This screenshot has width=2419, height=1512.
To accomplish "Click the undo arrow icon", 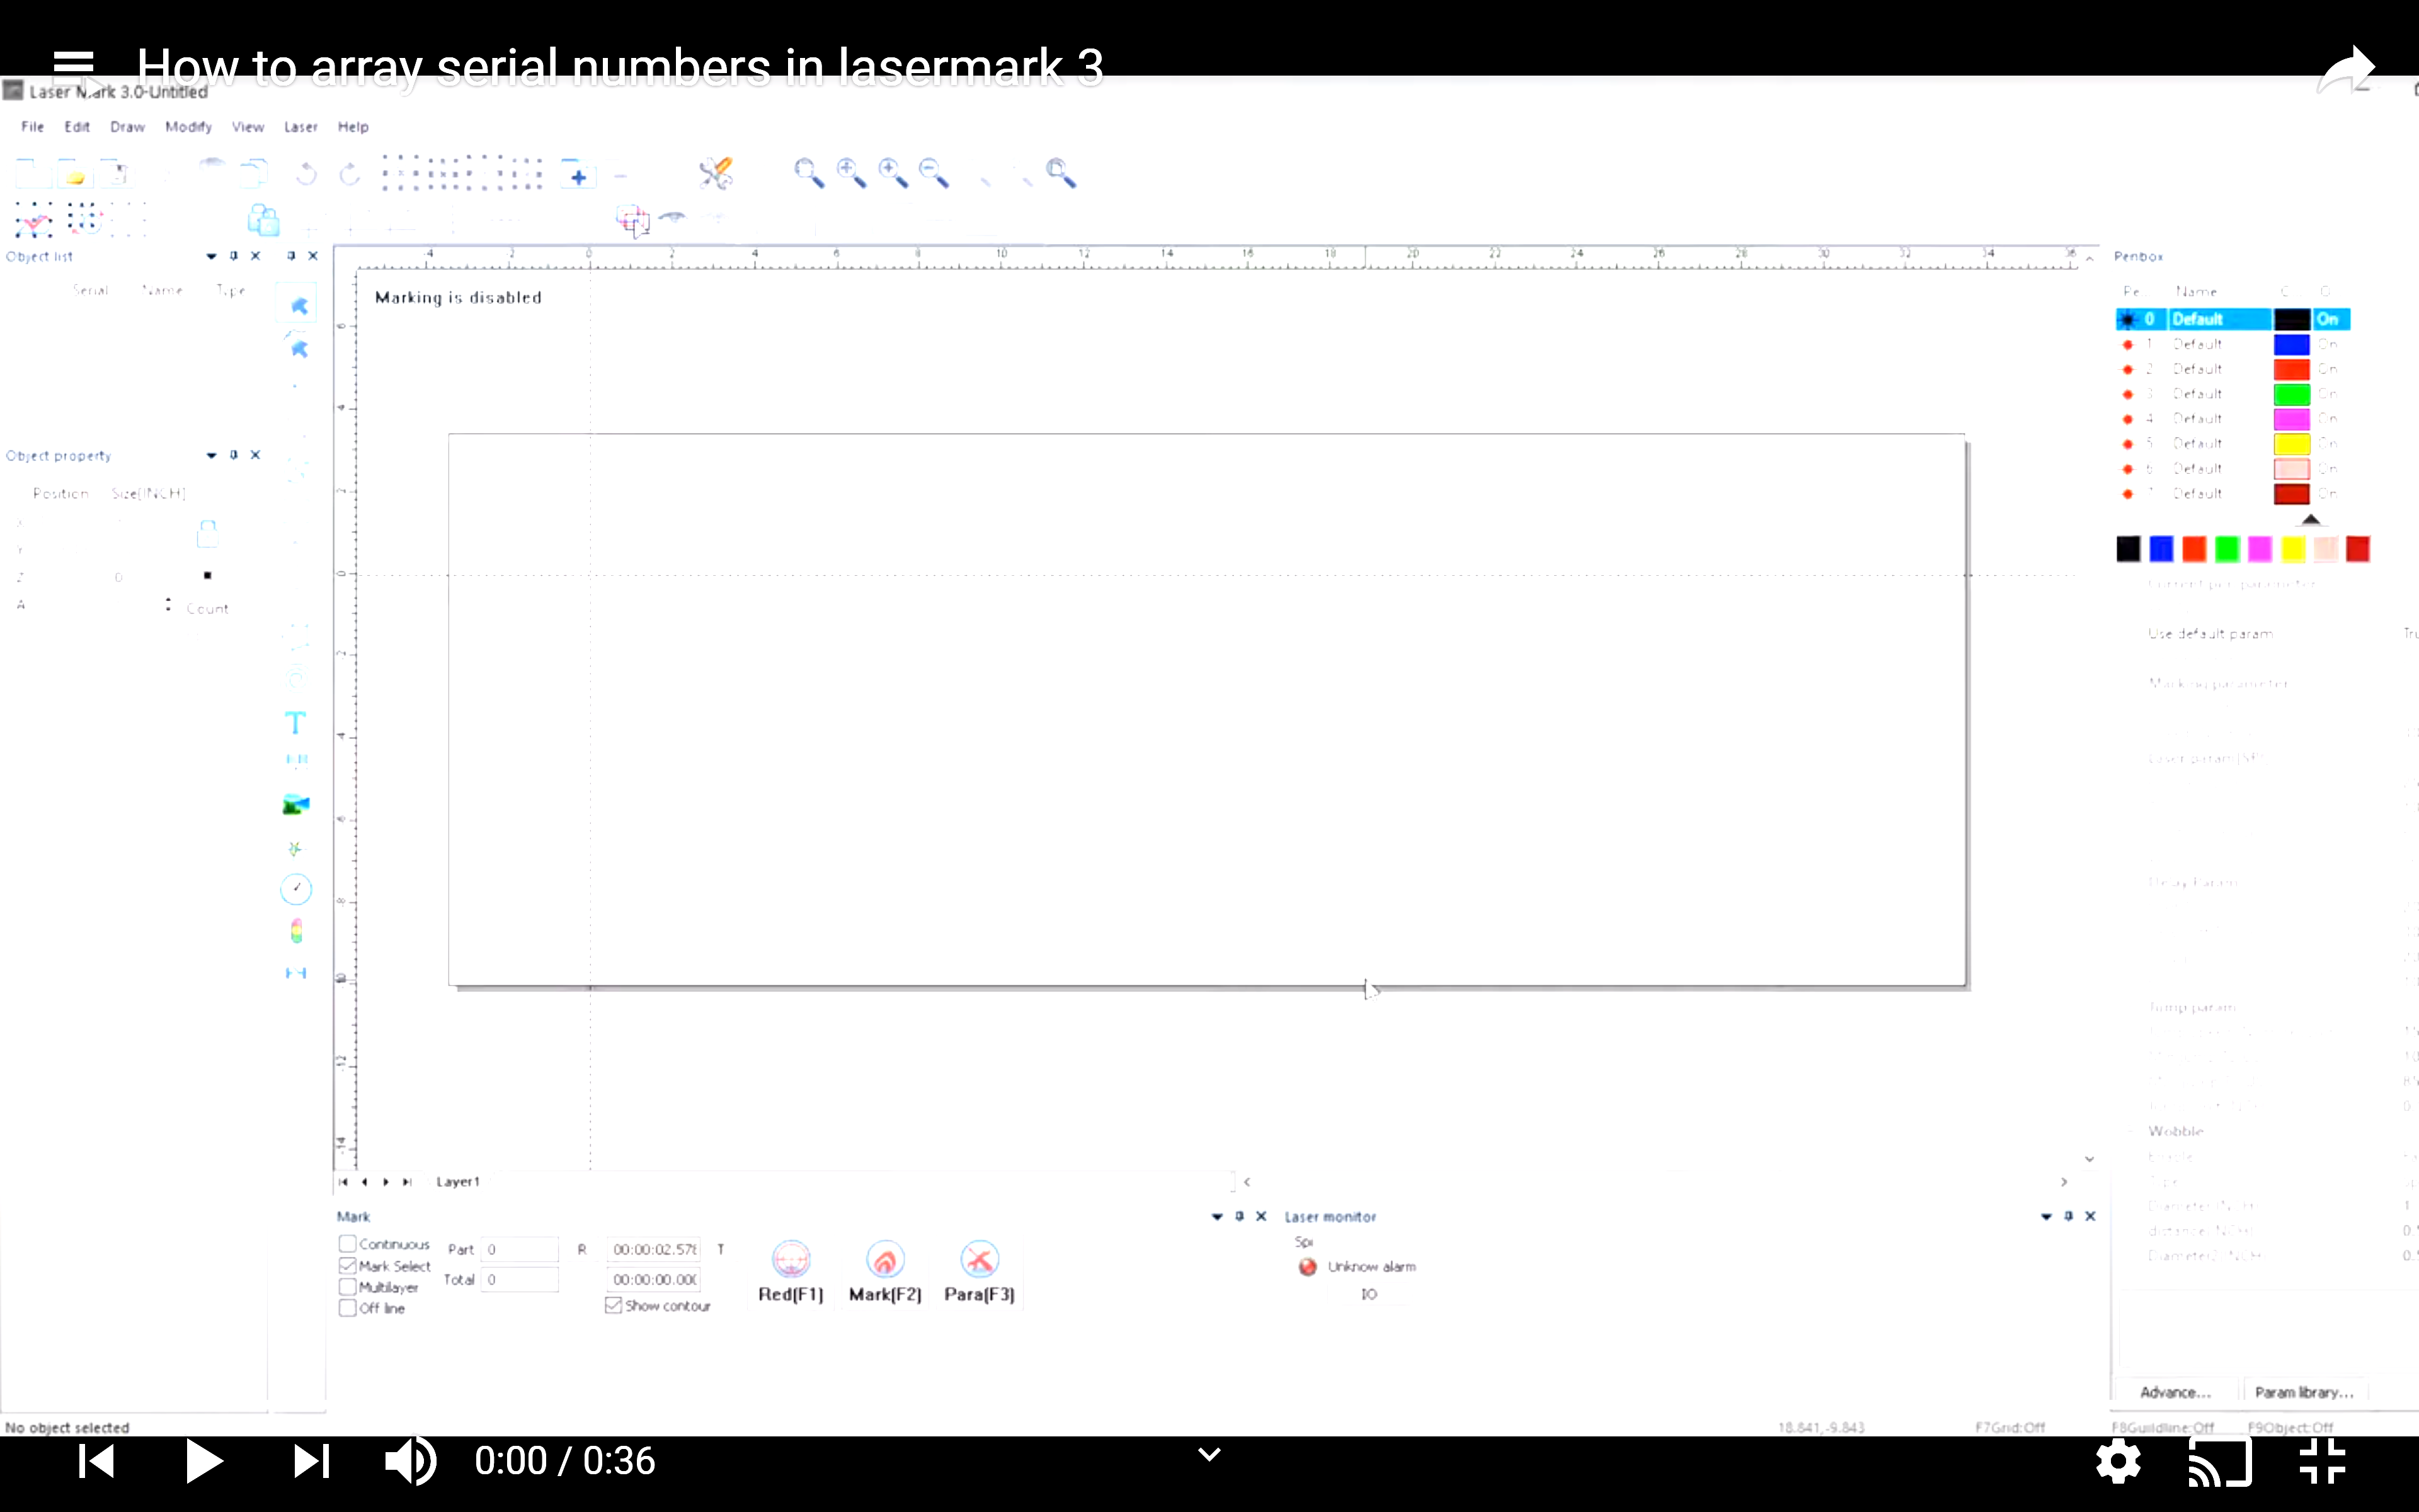I will [x=306, y=174].
